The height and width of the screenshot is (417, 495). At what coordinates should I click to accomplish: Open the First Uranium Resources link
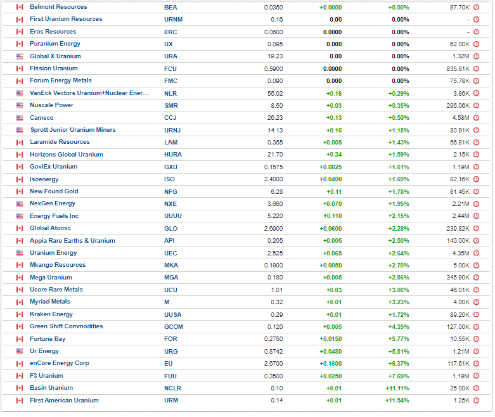click(66, 19)
